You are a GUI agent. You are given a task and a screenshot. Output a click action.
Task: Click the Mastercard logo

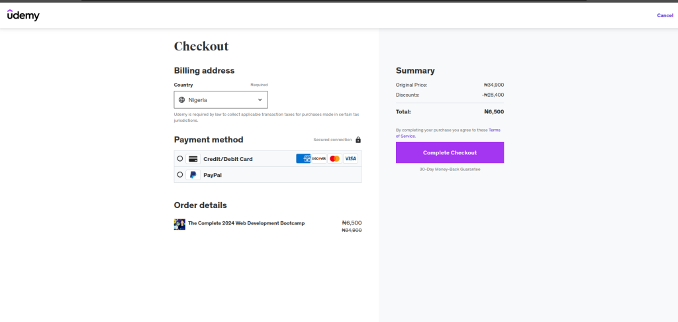coord(334,158)
